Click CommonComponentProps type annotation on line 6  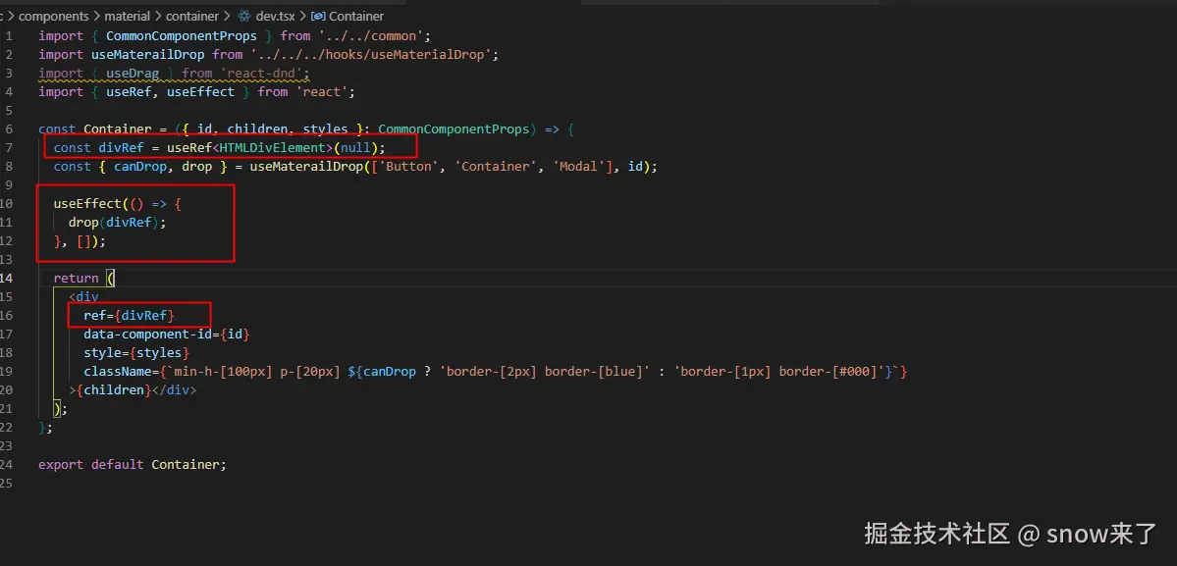[454, 129]
